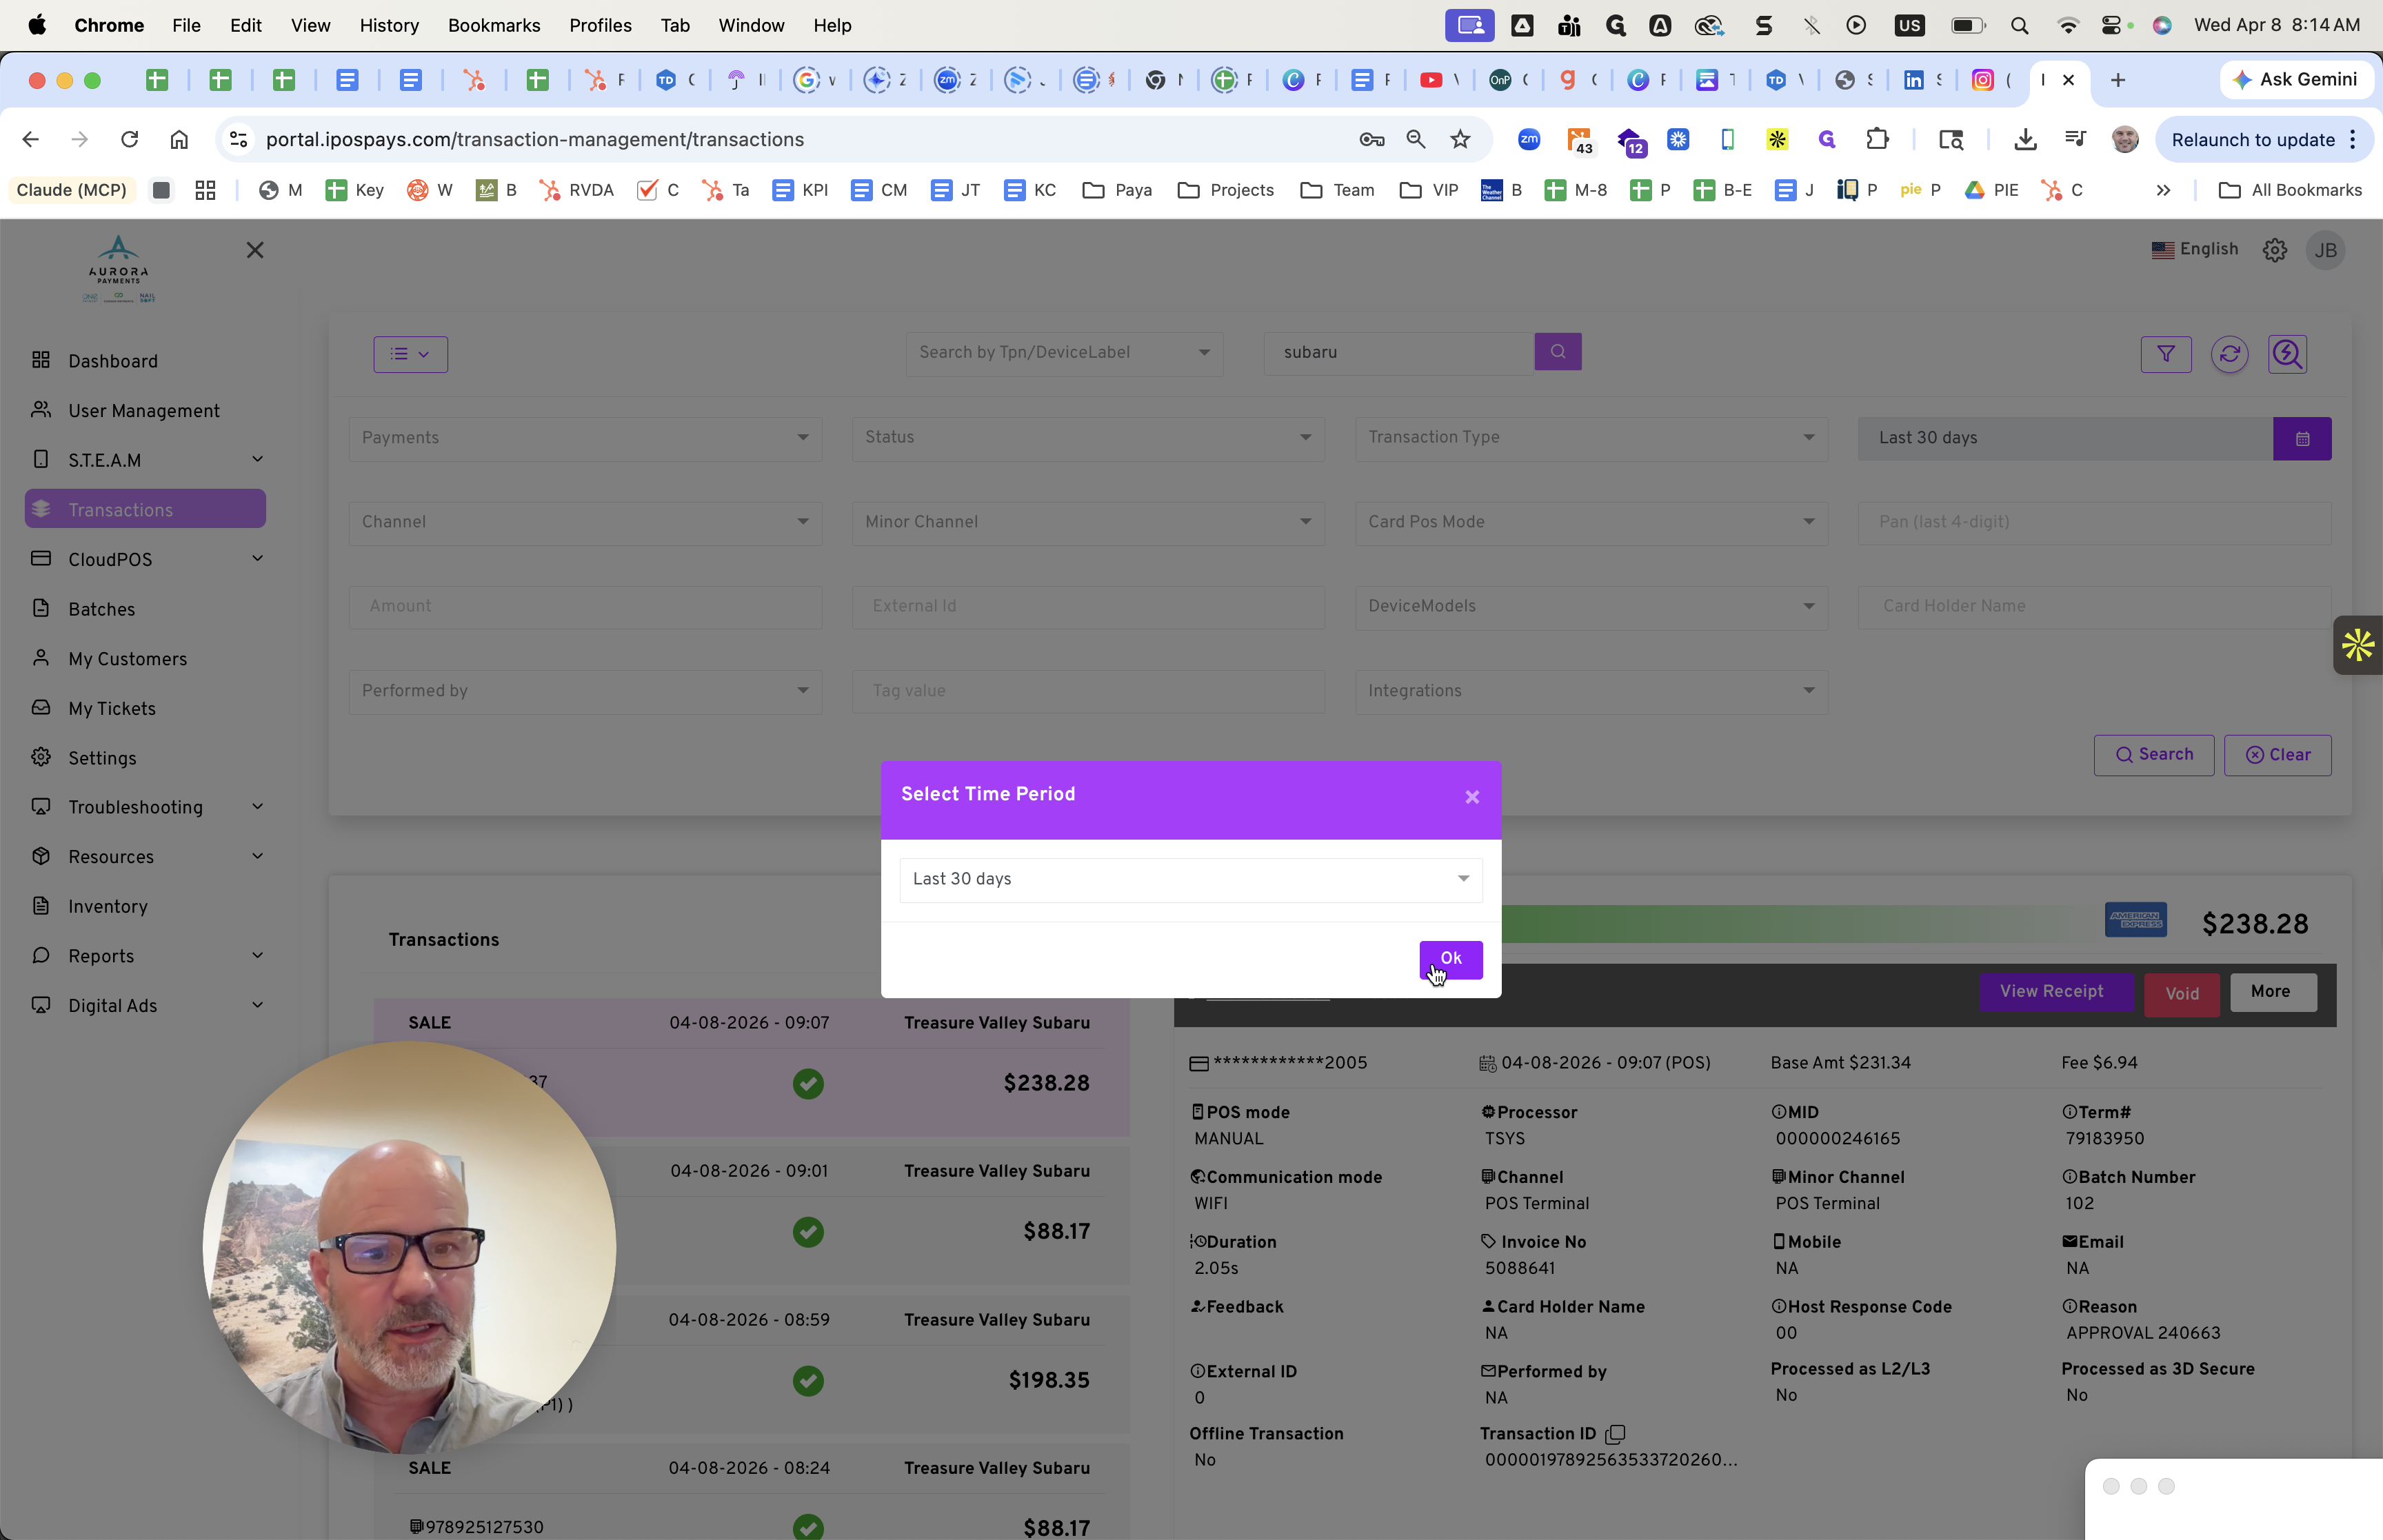2383x1540 pixels.
Task: Open the filter funnel icon
Action: tap(2165, 354)
